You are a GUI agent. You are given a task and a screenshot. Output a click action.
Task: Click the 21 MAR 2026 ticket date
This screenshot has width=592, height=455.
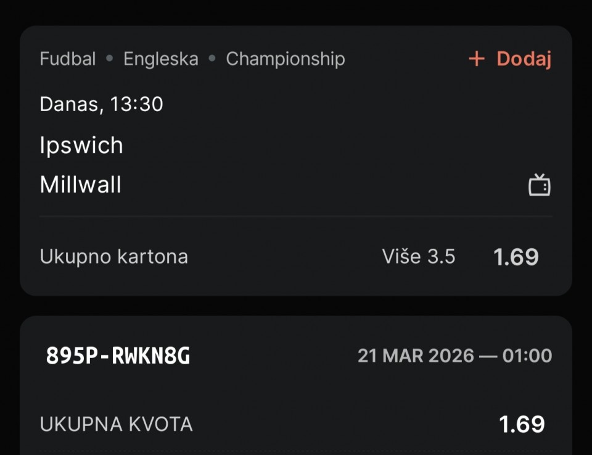pyautogui.click(x=416, y=356)
